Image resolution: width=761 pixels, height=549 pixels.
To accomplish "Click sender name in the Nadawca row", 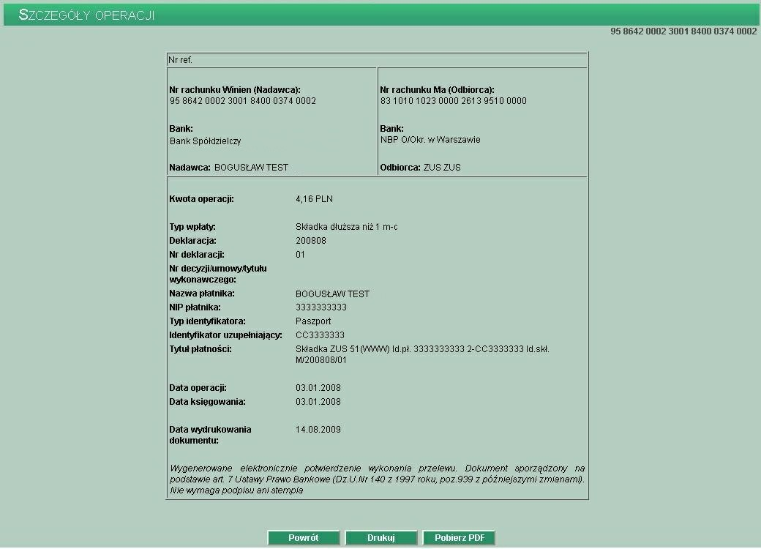I will [252, 168].
